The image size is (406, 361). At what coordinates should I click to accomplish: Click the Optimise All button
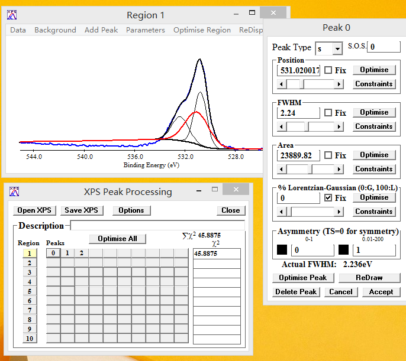click(117, 239)
